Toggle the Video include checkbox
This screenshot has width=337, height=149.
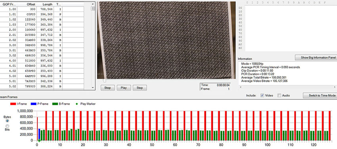pos(262,95)
